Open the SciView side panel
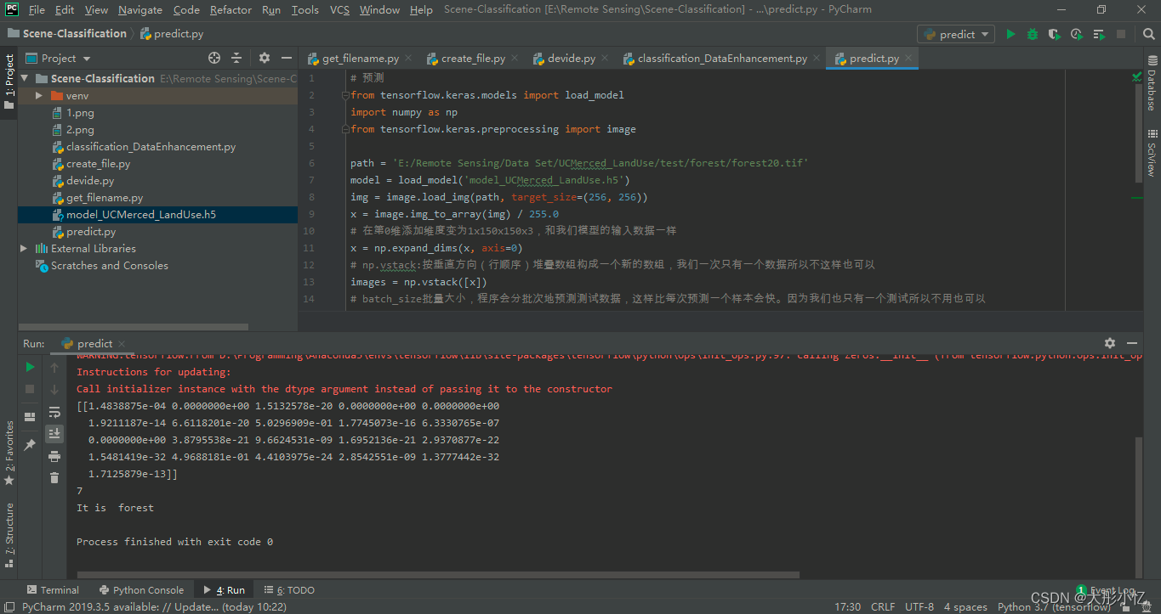The image size is (1161, 614). pyautogui.click(x=1152, y=152)
